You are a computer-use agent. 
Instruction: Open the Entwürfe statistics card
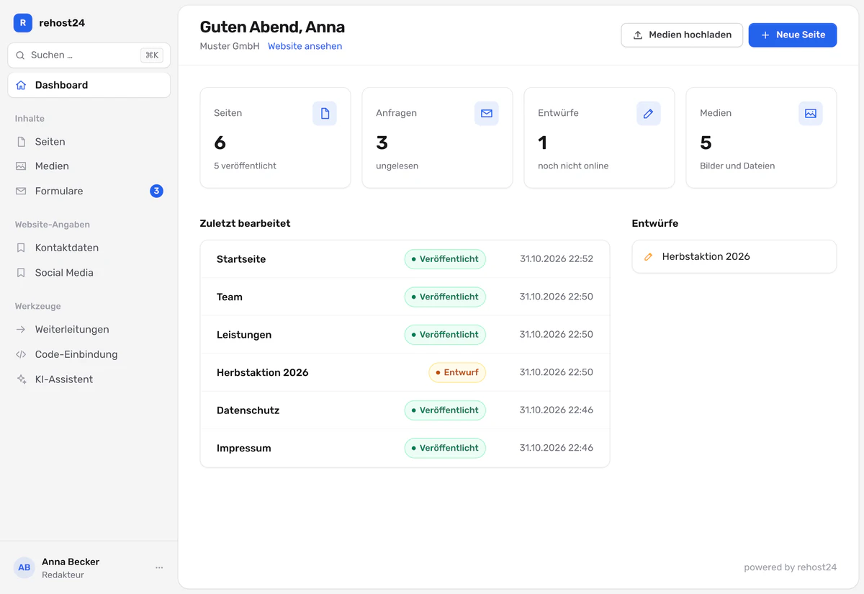click(599, 138)
